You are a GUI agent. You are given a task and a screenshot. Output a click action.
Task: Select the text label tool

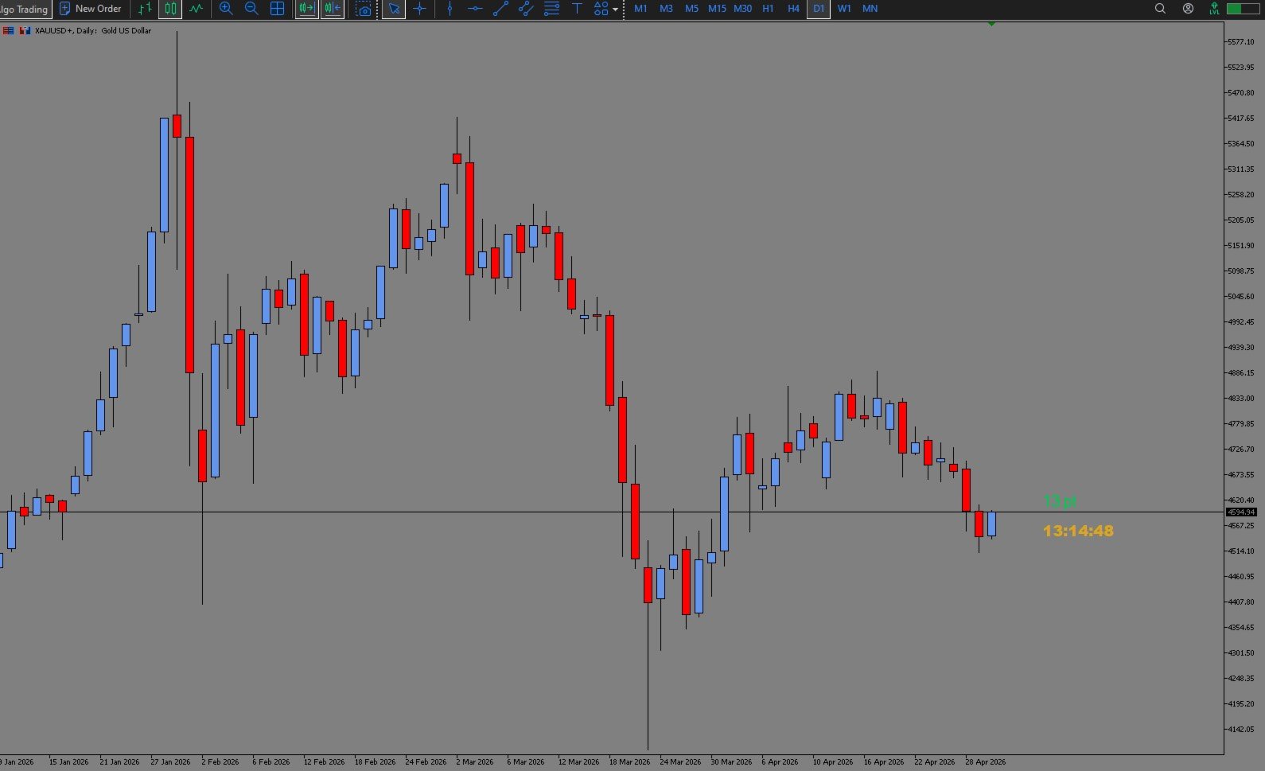coord(577,9)
